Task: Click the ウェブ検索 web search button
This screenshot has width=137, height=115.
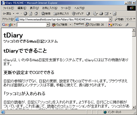Action: pos(60,25)
